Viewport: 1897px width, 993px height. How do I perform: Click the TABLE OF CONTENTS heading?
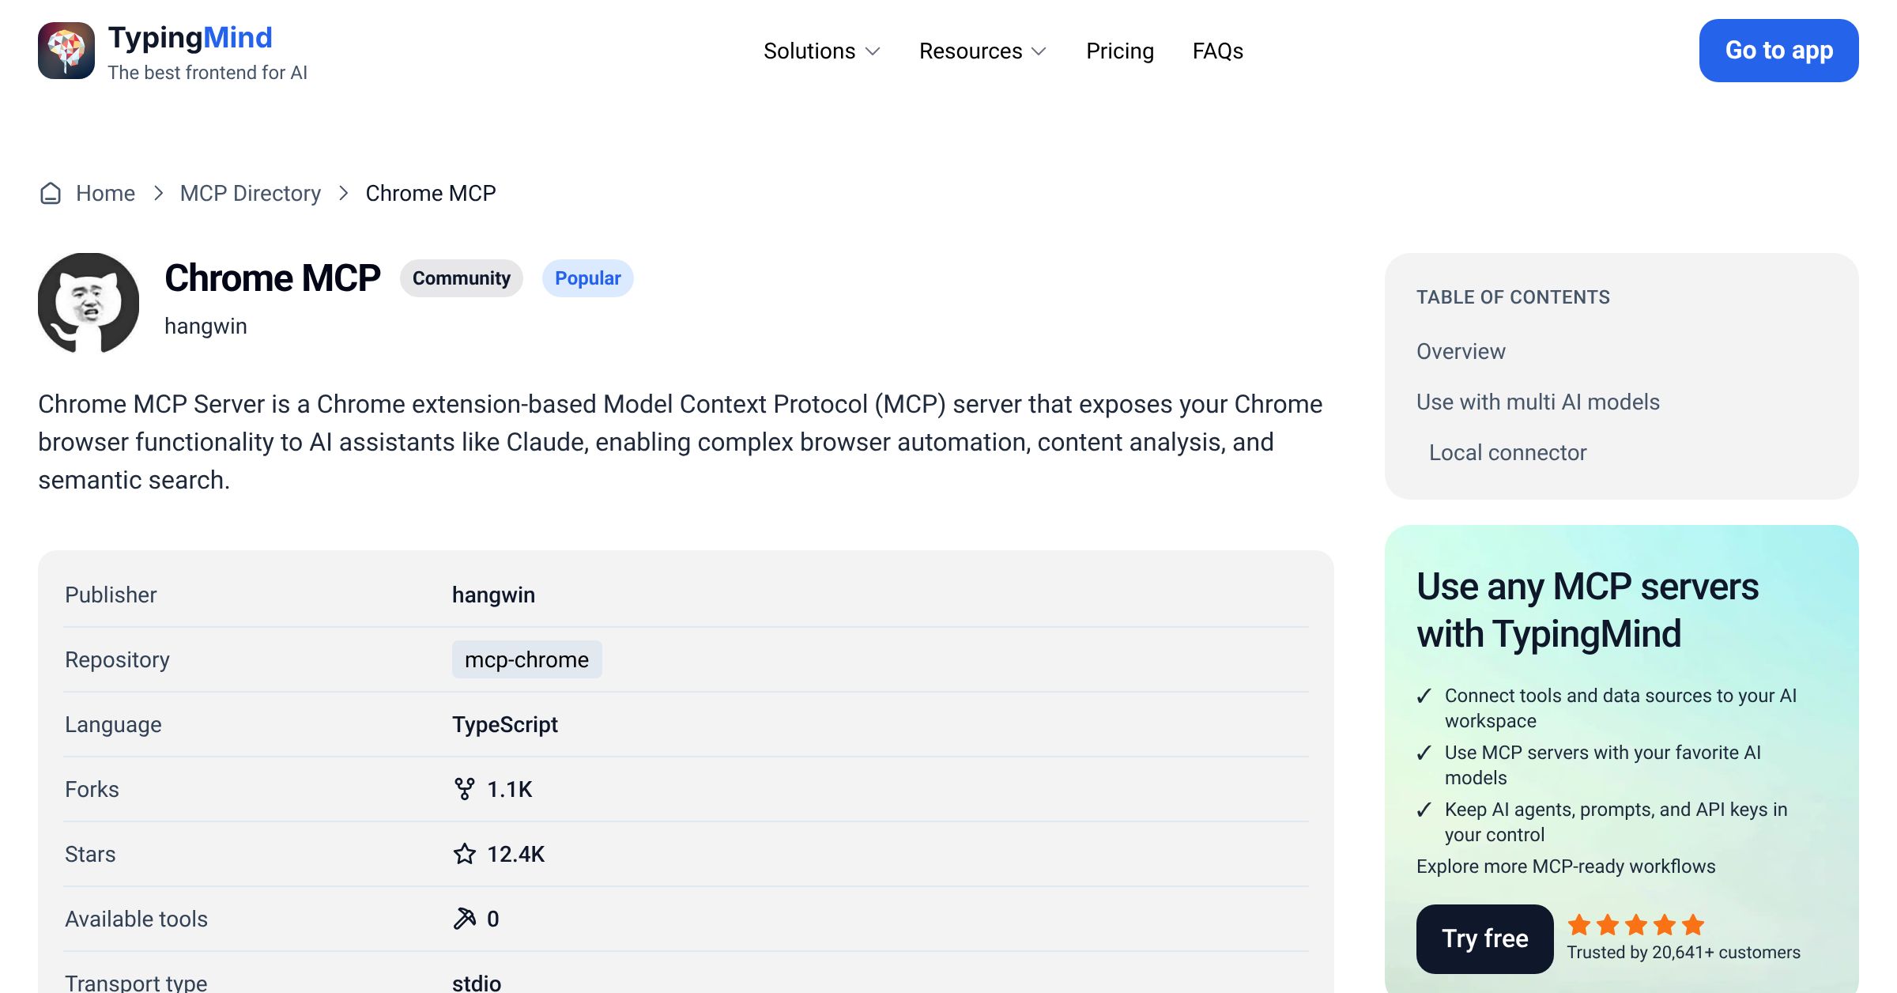(x=1513, y=297)
